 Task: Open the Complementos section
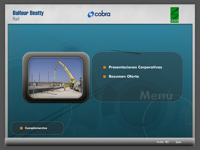tap(36, 128)
